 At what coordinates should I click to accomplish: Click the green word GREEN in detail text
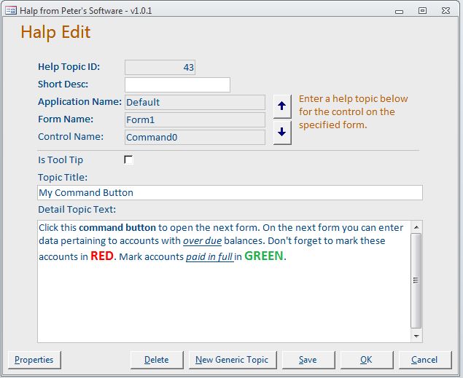(264, 256)
